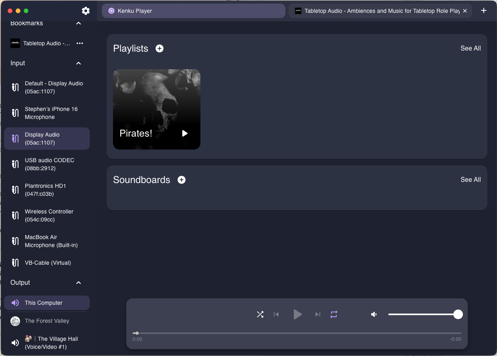Click Stephen's iPhone microphone icon
Screen dimensions: 497x356
pos(15,113)
